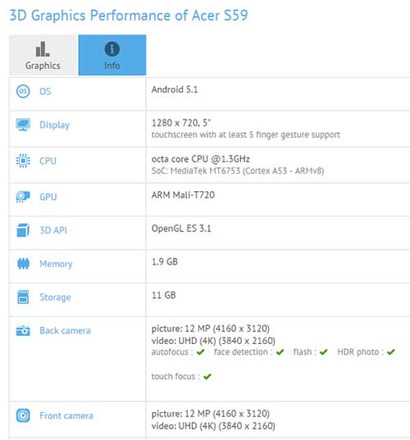This screenshot has height=440, width=410.
Task: Click the Memory chip icon
Action: 23,264
